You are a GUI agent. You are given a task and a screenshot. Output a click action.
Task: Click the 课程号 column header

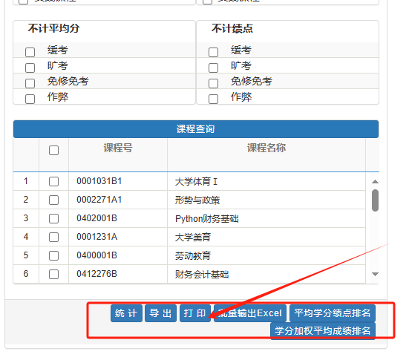pos(118,148)
